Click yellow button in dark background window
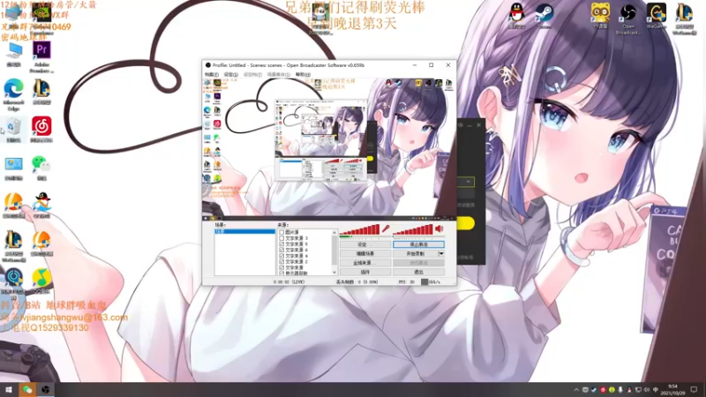Image resolution: width=706 pixels, height=397 pixels. click(x=465, y=223)
